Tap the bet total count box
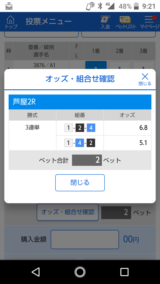The width and height of the screenshot is (160, 284). click(87, 160)
